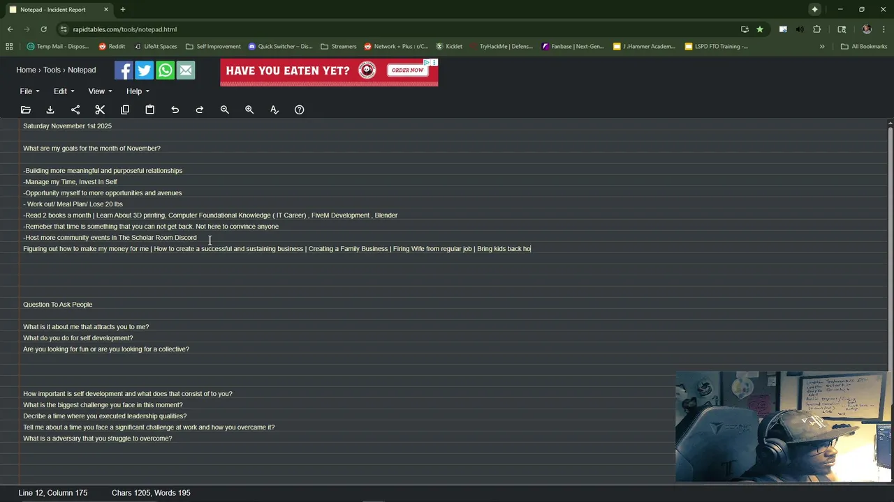Open the font settings icon
894x502 pixels.
274,109
